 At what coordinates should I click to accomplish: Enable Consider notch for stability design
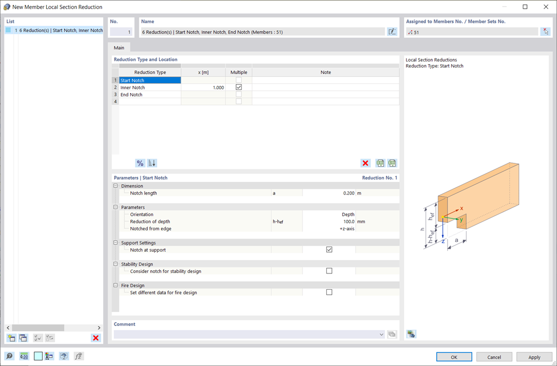tap(329, 271)
